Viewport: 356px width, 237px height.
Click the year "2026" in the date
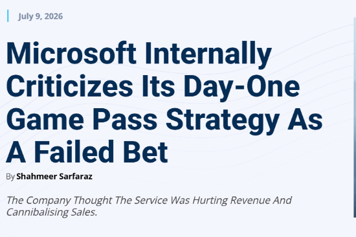pos(54,16)
